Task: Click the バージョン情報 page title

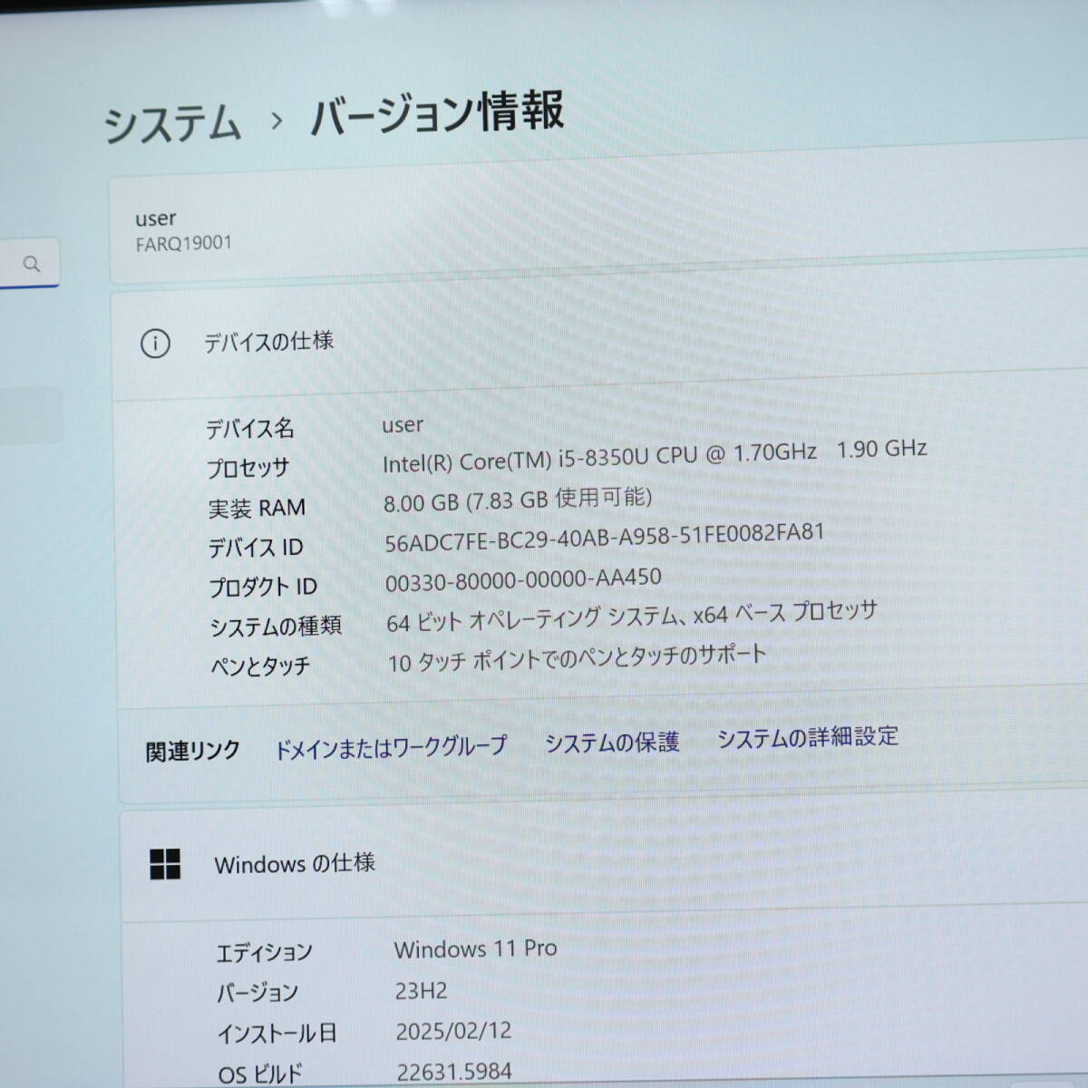Action: tap(437, 113)
